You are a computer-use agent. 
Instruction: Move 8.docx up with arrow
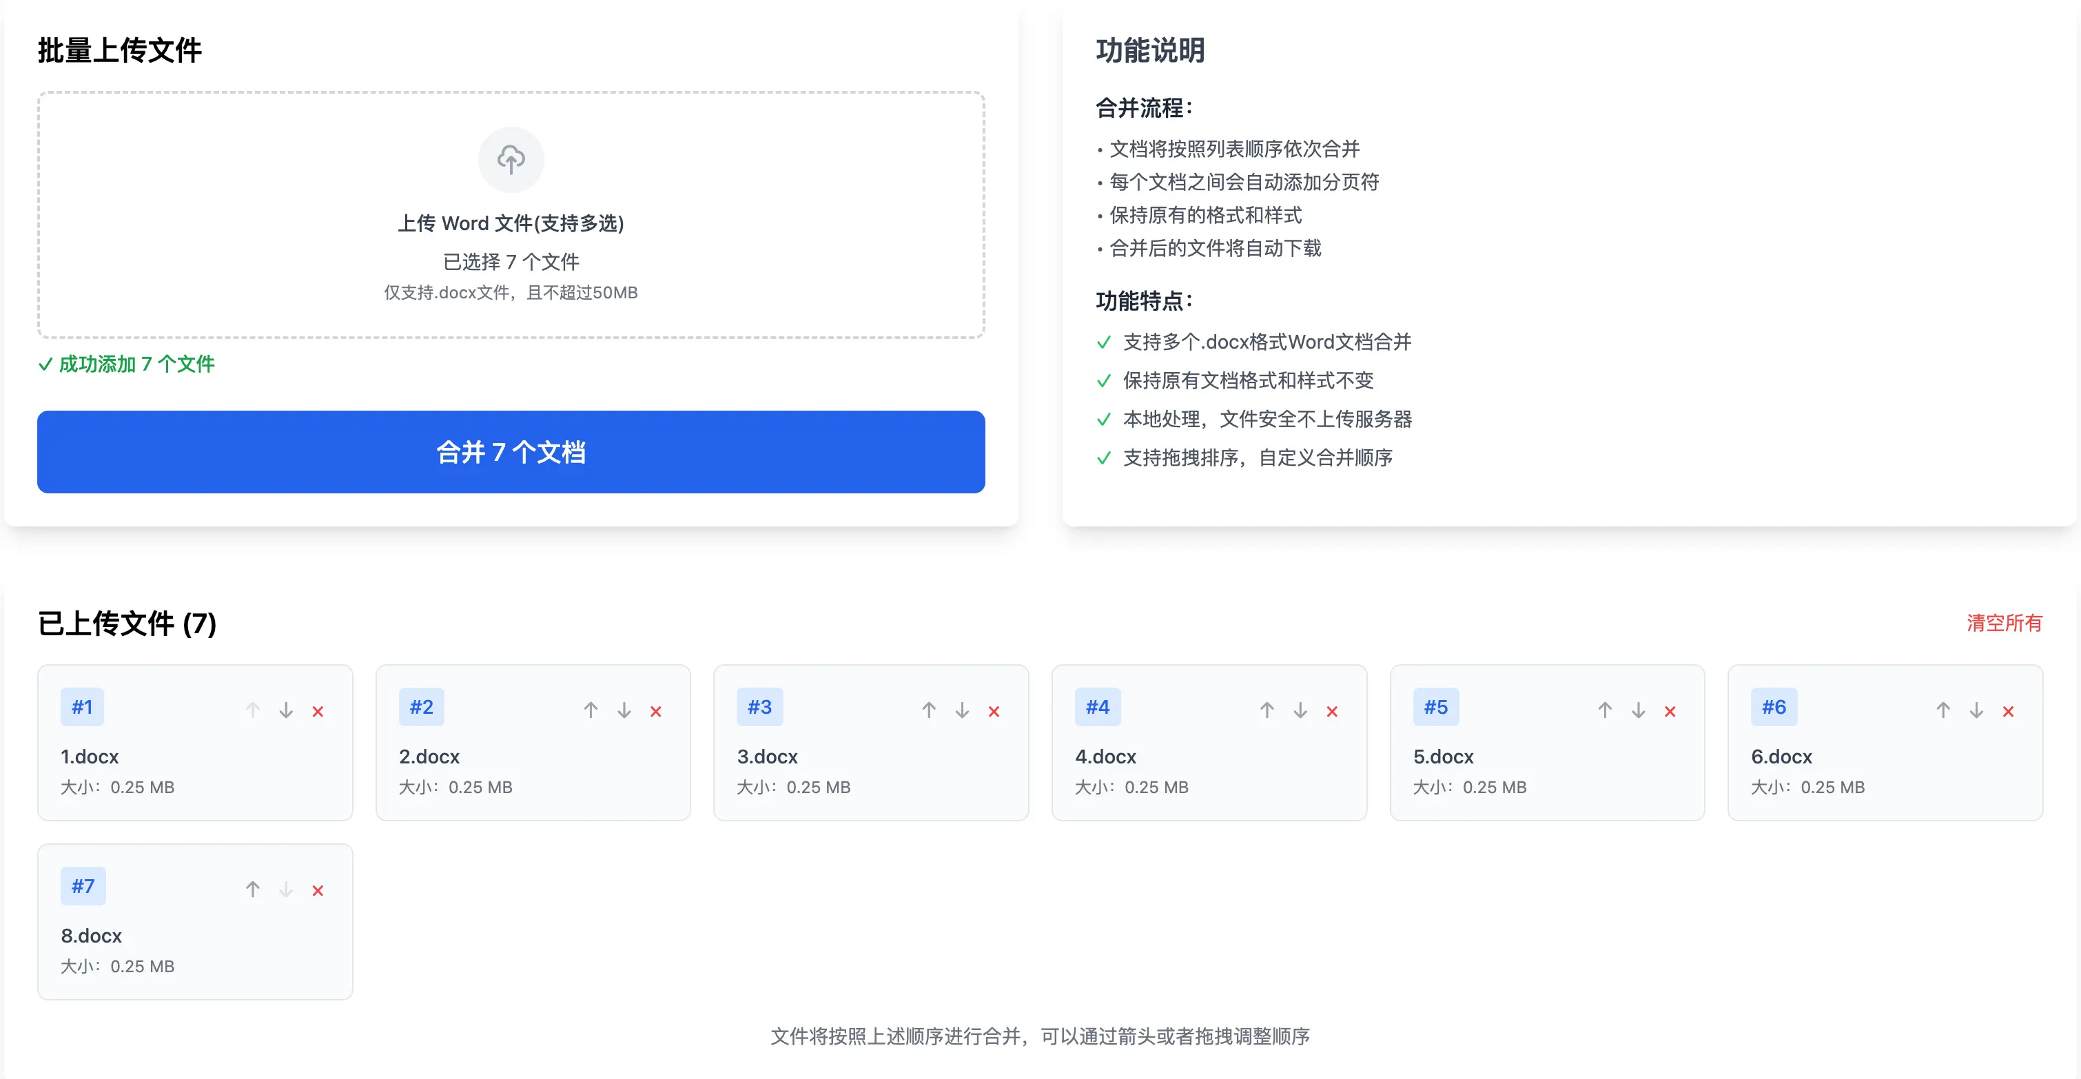pos(253,890)
